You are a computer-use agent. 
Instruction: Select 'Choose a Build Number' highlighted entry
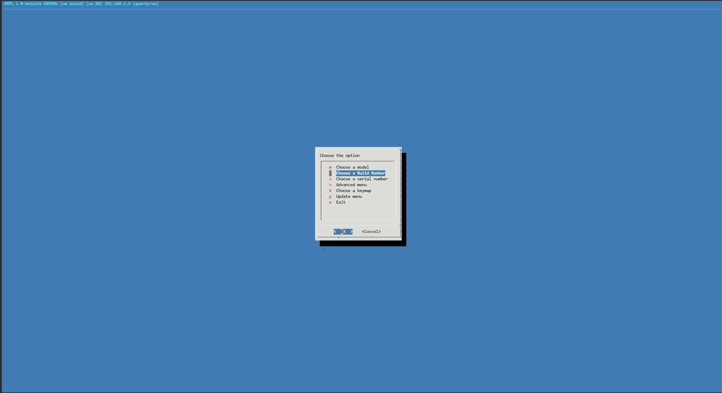point(360,173)
